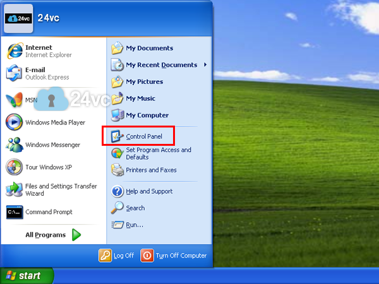Select the Internet menu entry text

(39, 47)
